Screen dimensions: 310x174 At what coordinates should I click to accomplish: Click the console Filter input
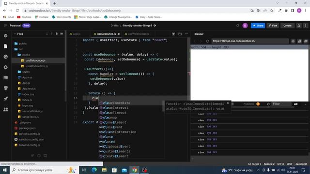click(x=281, y=104)
